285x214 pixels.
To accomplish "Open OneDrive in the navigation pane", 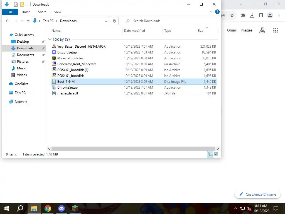I will click(x=21, y=84).
